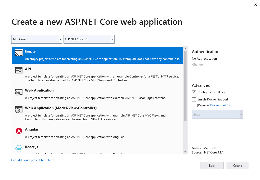The height and width of the screenshot is (180, 260).
Task: Click the API template description text
Action: 102,79
